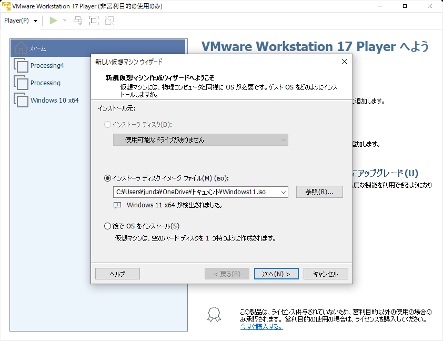The width and height of the screenshot is (443, 341).
Task: Click the home house icon in the library
Action: click(21, 48)
